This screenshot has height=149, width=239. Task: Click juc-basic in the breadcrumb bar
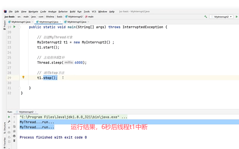[10, 17]
